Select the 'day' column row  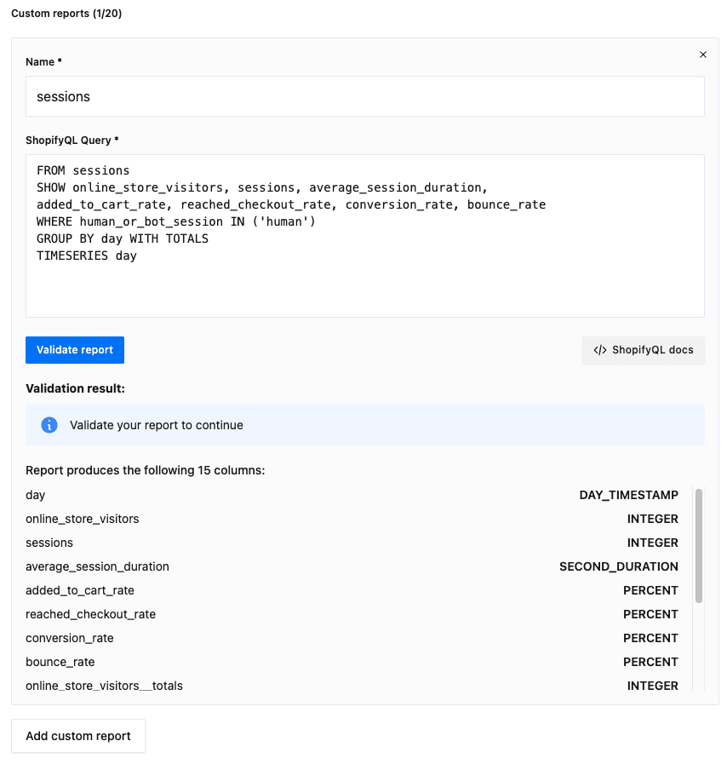tap(352, 495)
